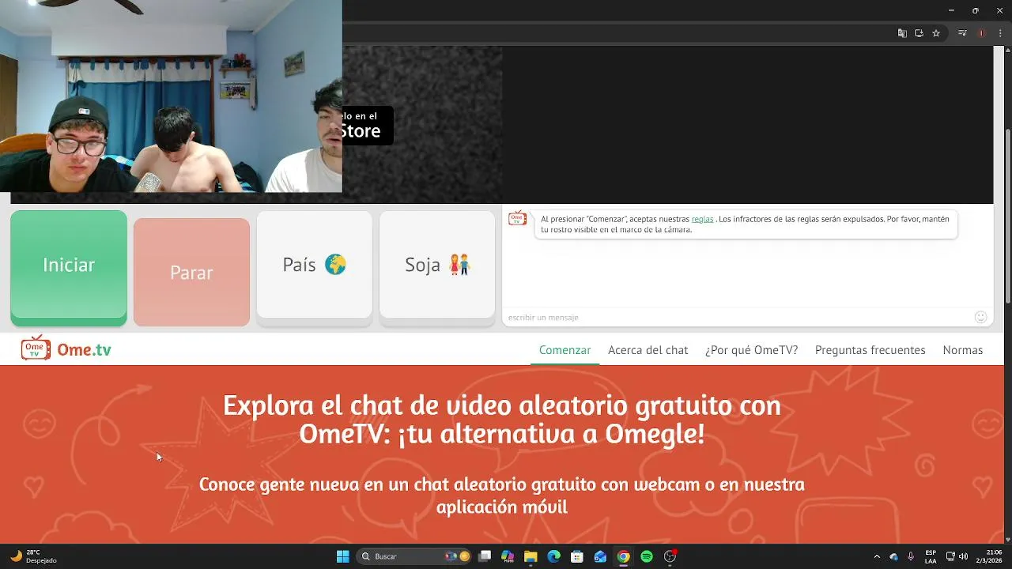This screenshot has height=569, width=1012.
Task: Open the Windows Start menu
Action: [x=342, y=556]
